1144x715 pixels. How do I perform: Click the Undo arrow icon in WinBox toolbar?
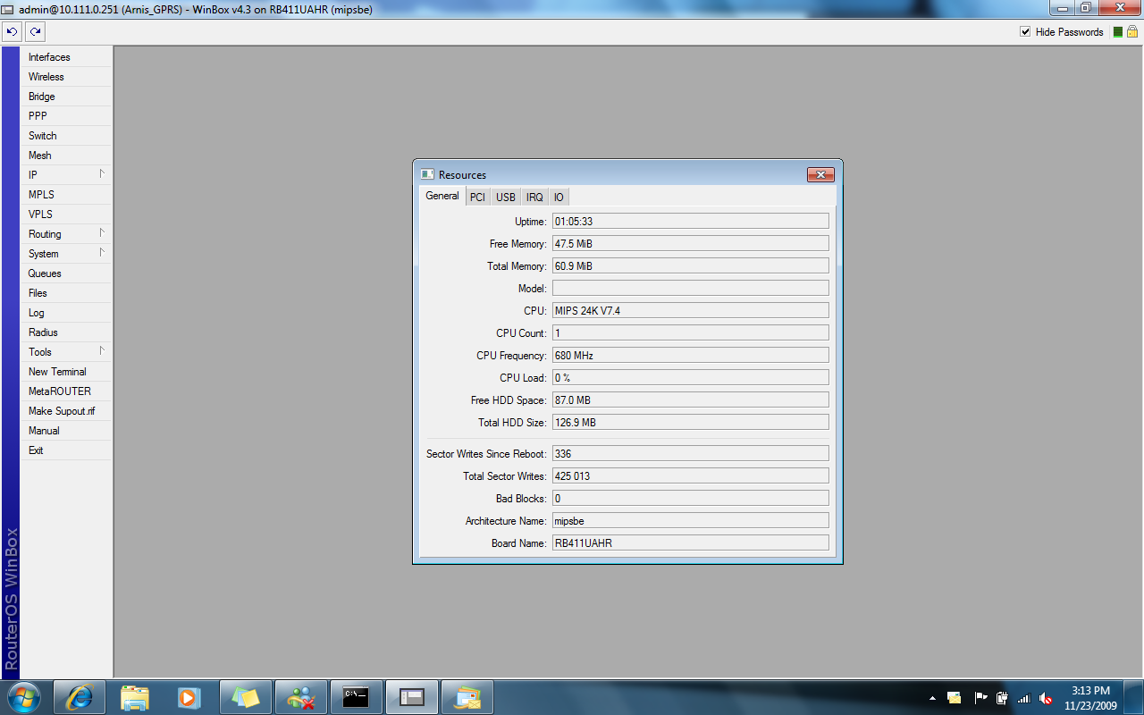pyautogui.click(x=13, y=32)
